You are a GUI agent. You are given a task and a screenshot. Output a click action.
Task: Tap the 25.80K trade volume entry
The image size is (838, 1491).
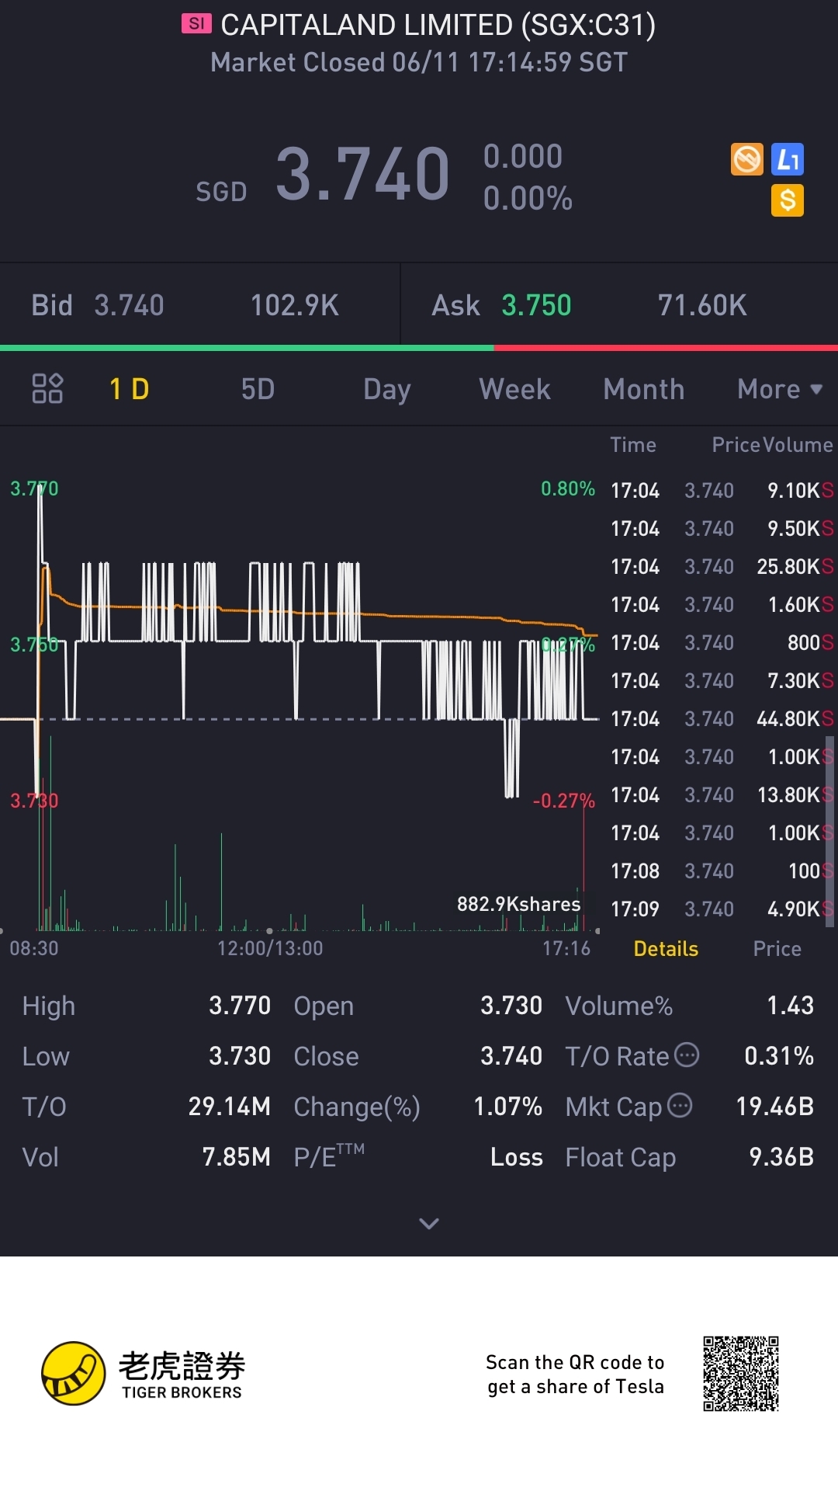[x=788, y=567]
